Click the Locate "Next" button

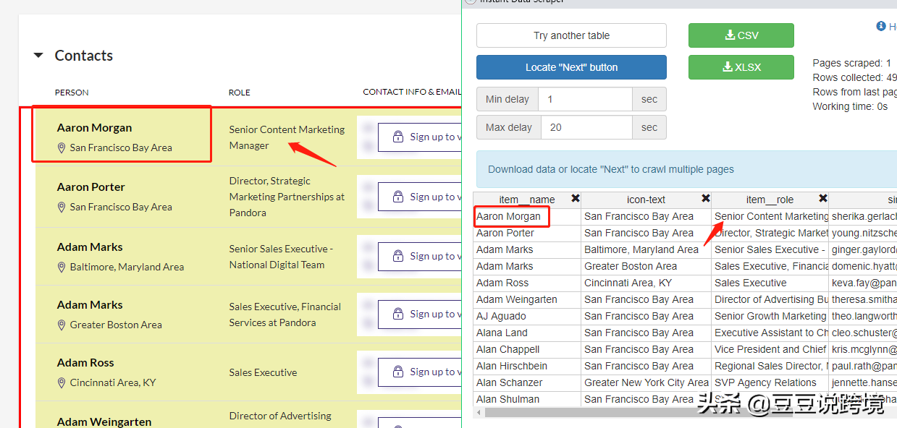point(571,67)
